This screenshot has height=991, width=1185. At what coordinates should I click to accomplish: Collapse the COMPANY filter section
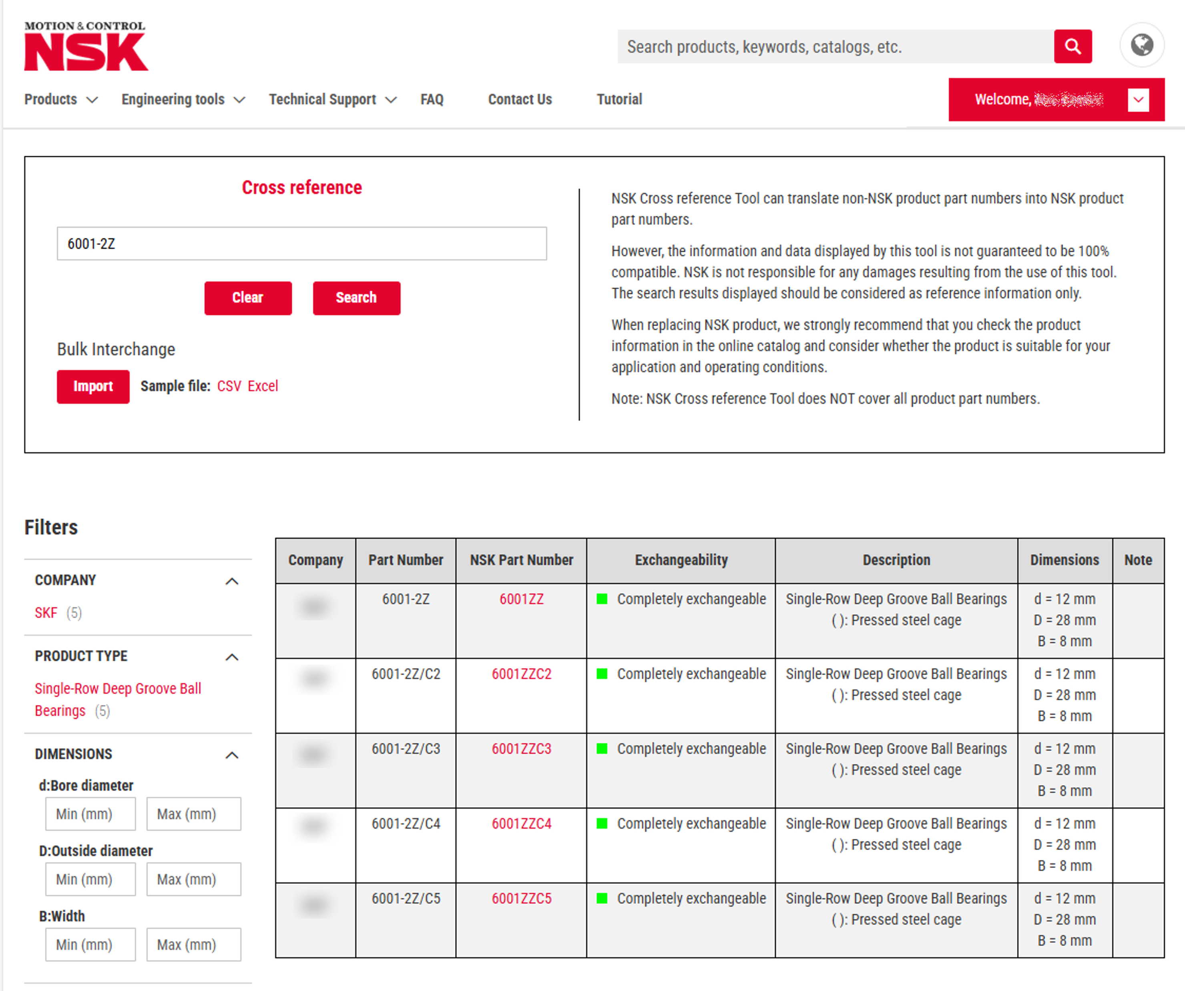point(232,581)
